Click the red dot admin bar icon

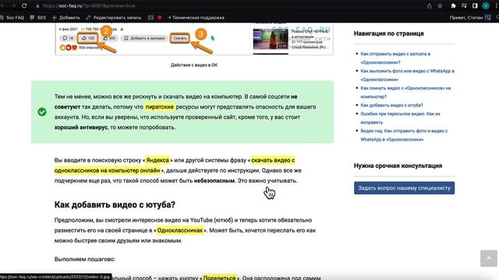coord(159,17)
